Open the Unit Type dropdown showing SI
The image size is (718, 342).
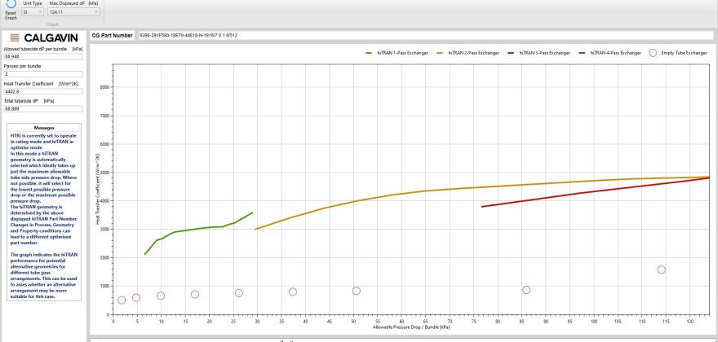[33, 12]
